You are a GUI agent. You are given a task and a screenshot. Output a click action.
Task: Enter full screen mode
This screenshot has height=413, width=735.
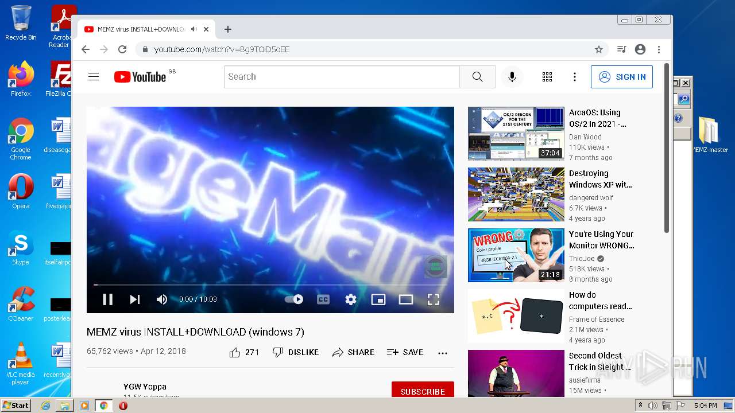(434, 299)
